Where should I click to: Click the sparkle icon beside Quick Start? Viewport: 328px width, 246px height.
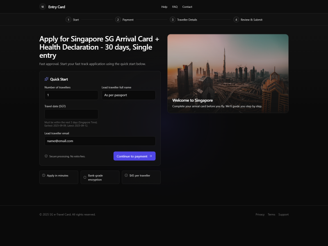coord(46,79)
